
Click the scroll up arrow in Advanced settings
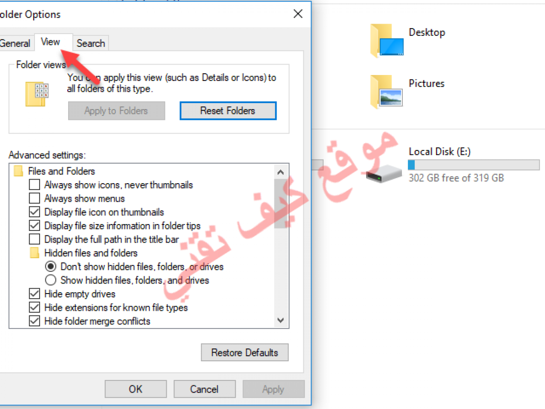(x=280, y=172)
